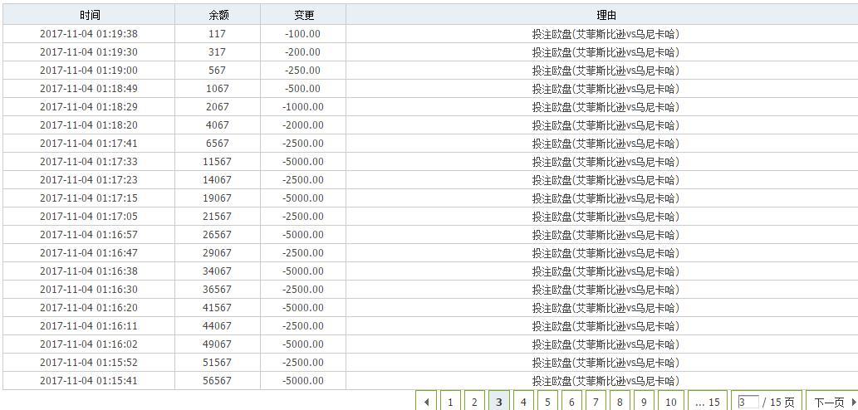Go to previous page arrow icon
858x410 pixels.
(x=426, y=403)
